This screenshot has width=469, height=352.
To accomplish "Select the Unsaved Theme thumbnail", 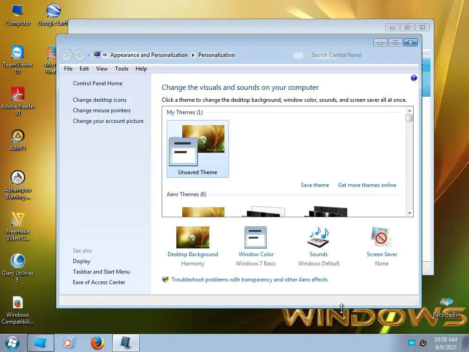I will (198, 149).
